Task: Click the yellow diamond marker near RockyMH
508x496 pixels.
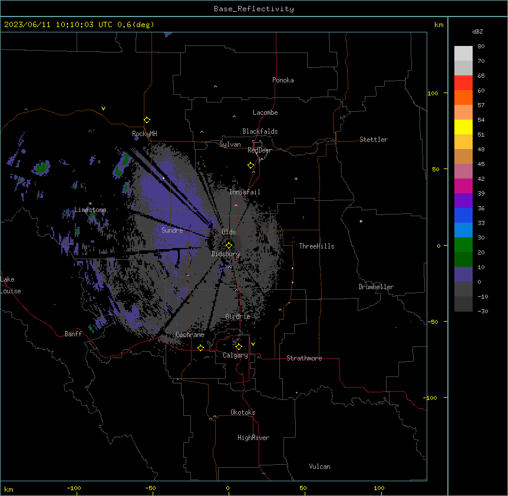Action: pos(147,120)
